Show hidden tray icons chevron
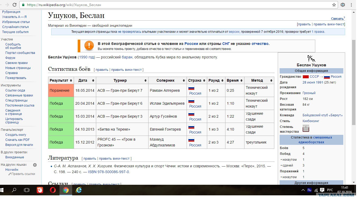Viewport: 361px width, 203px height. [303, 190]
